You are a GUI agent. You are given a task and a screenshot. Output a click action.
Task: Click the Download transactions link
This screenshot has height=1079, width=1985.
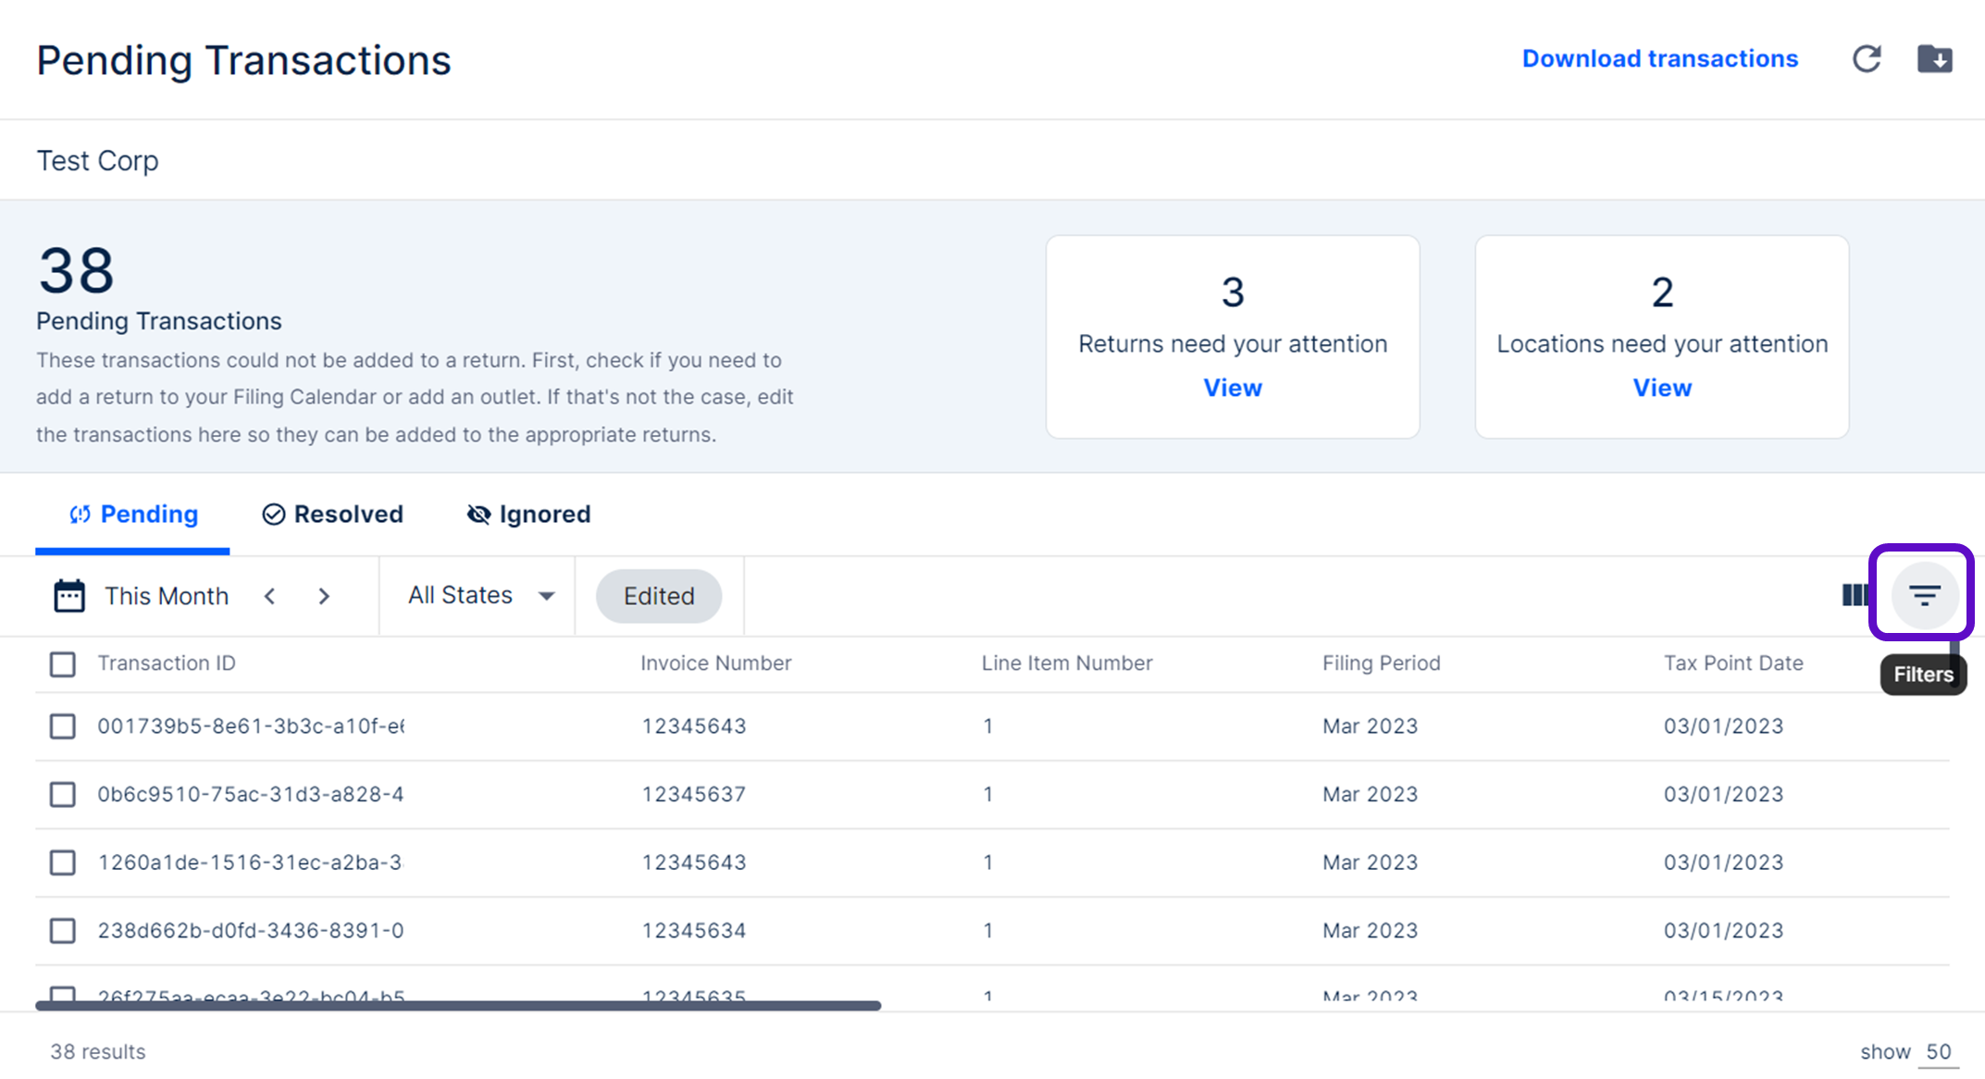click(1659, 59)
